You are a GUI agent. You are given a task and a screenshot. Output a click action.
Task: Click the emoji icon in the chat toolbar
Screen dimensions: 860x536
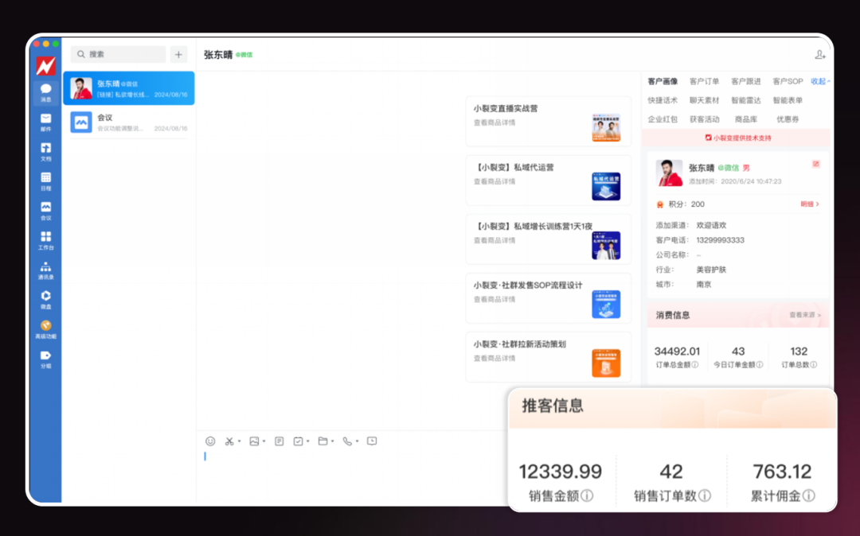tap(210, 441)
